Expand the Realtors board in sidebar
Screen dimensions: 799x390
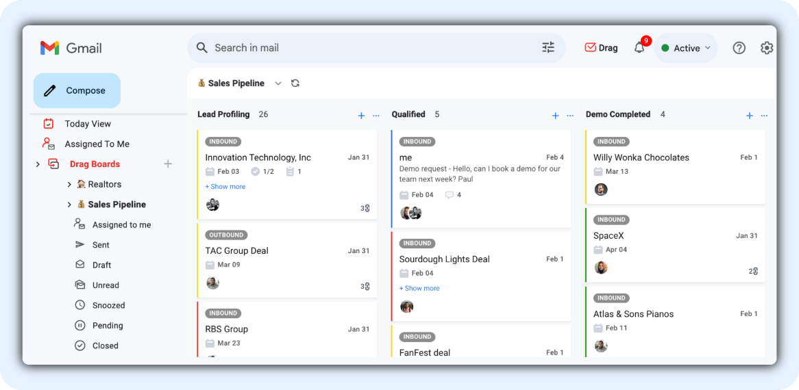tap(69, 185)
